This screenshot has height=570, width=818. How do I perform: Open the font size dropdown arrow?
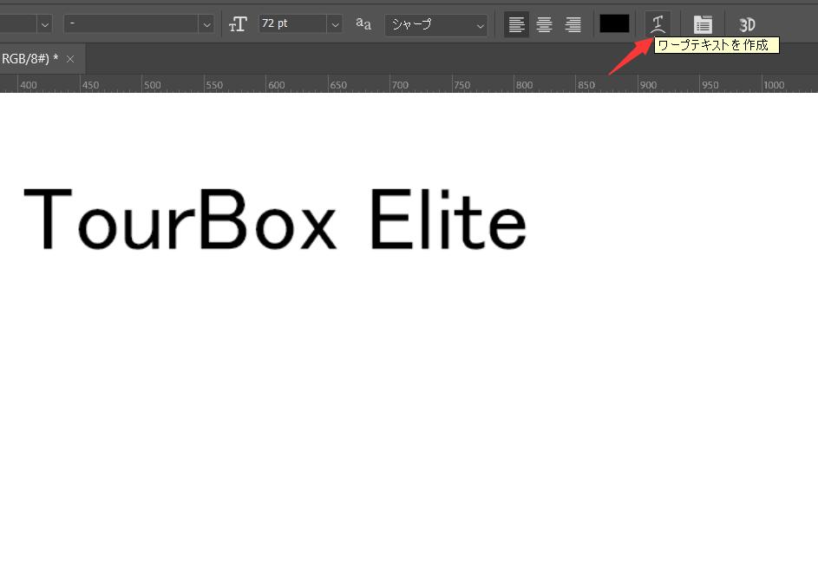[x=335, y=24]
